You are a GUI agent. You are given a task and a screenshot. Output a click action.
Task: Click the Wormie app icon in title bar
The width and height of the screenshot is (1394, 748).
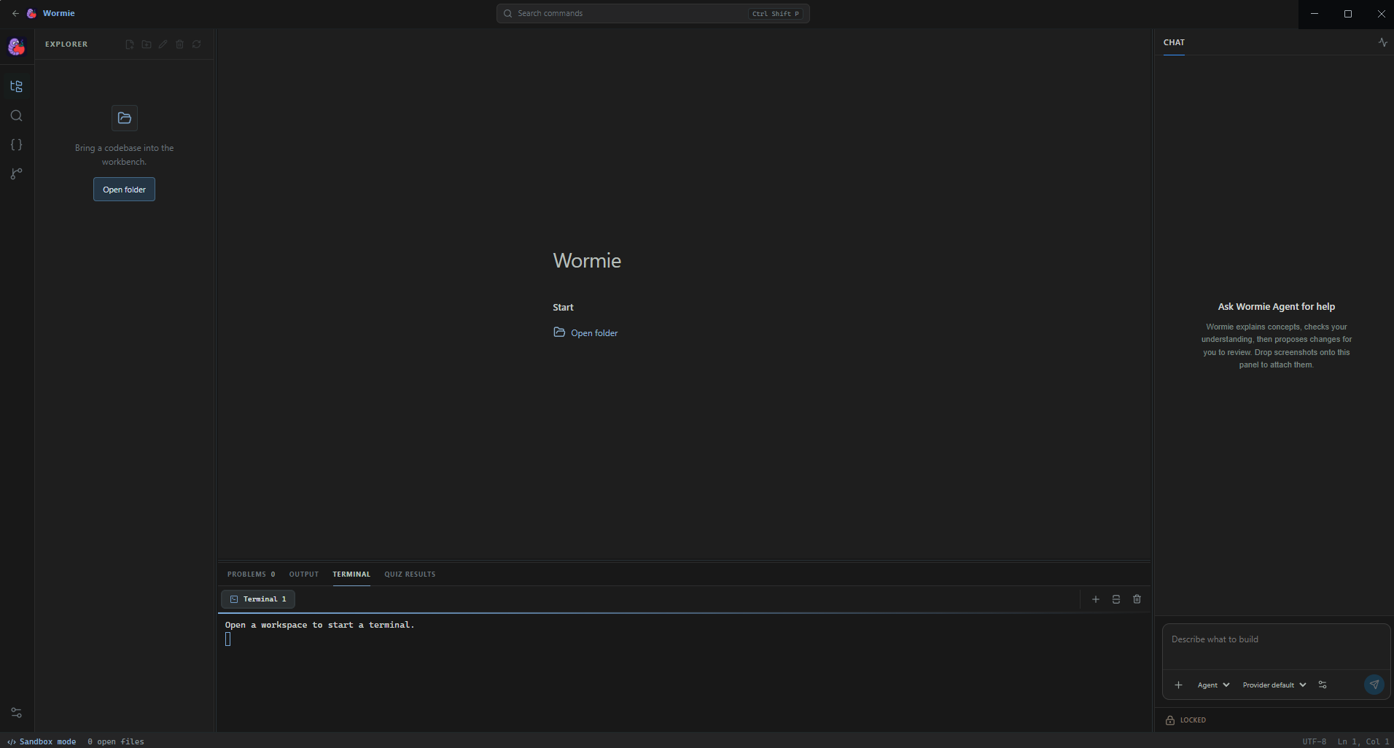(x=31, y=13)
